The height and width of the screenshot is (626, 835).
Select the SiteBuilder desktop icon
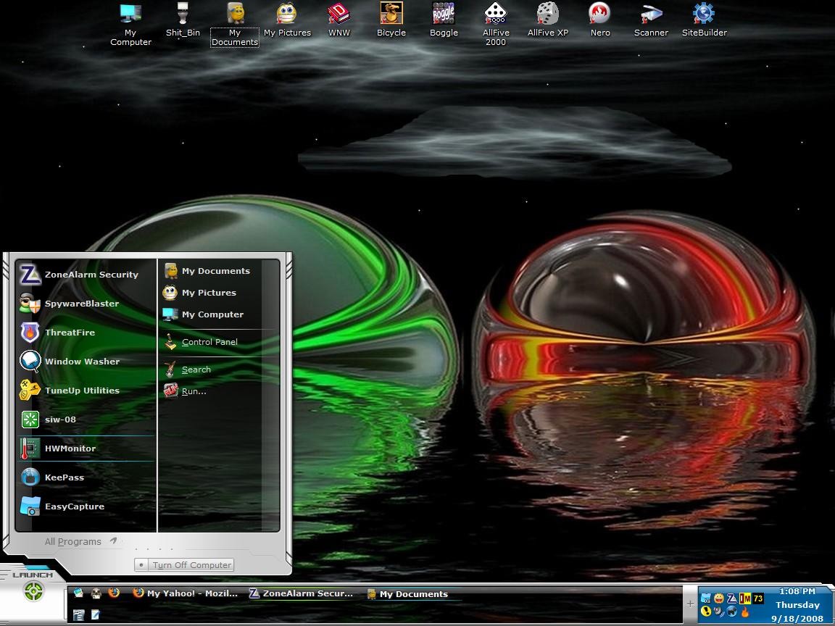(704, 20)
